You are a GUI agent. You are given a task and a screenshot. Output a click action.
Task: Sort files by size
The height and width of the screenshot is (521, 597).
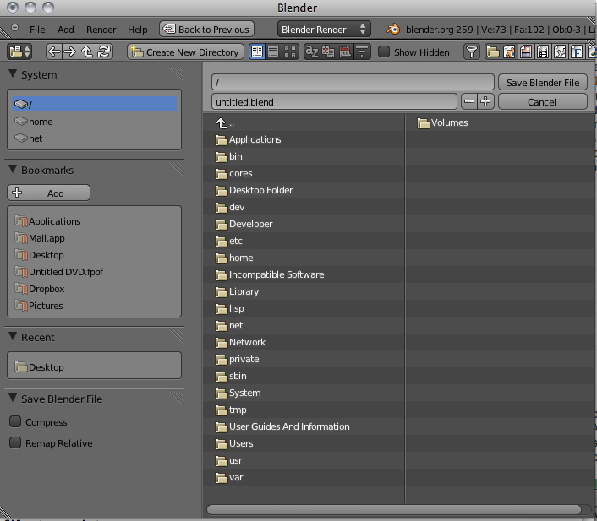[x=362, y=52]
